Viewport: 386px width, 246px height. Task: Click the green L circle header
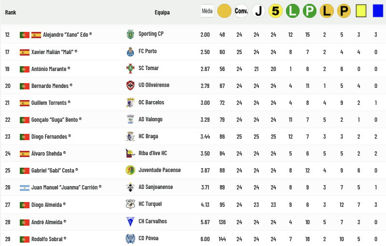pos(292,11)
